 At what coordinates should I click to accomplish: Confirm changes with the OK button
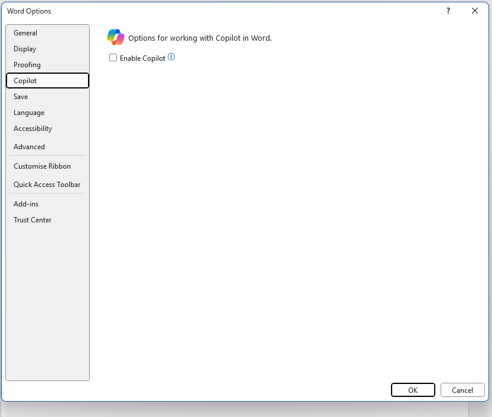413,390
